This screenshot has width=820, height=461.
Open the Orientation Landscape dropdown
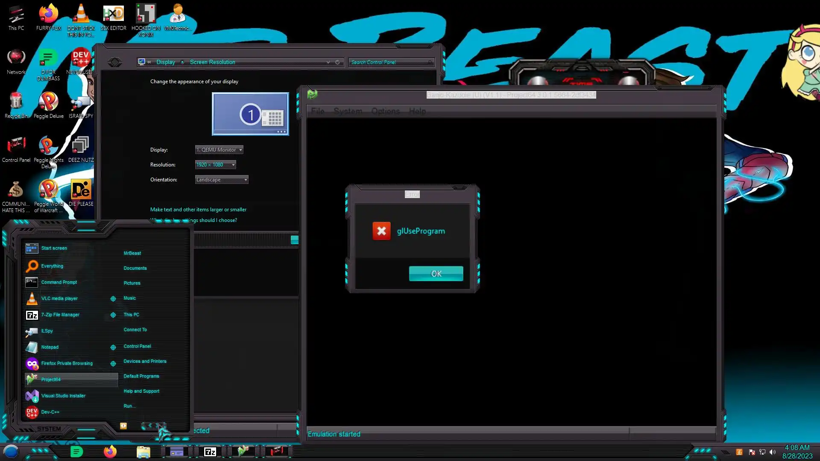coord(221,180)
